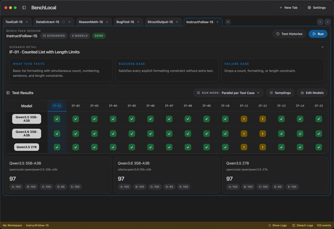334x229 pixels.
Task: Open Qwen3.6 35B-A3B IF-02 pass result
Action: coord(76,134)
